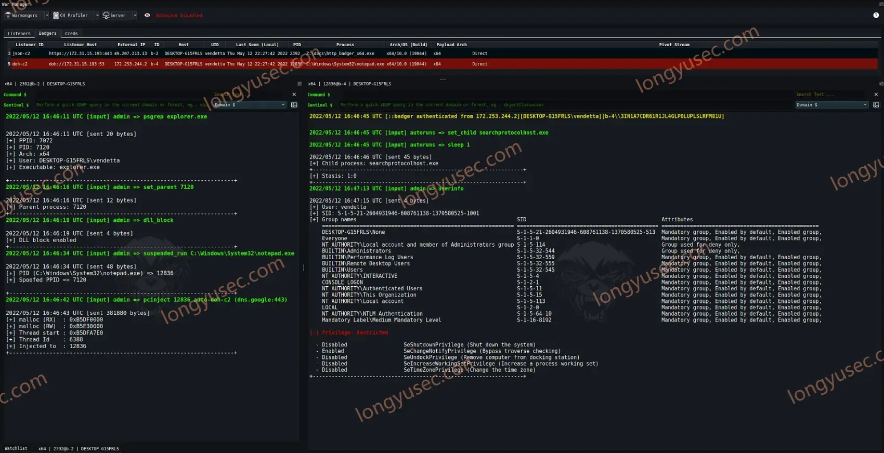Viewport: 884px width, 453px height.
Task: Focus the right pane Sentinel LDAP query field
Action: (566, 105)
